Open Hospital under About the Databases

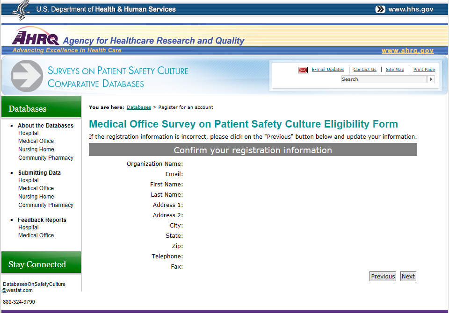pos(29,133)
